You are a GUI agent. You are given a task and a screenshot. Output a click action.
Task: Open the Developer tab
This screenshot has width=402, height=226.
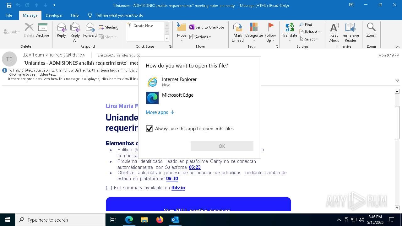coord(54,15)
